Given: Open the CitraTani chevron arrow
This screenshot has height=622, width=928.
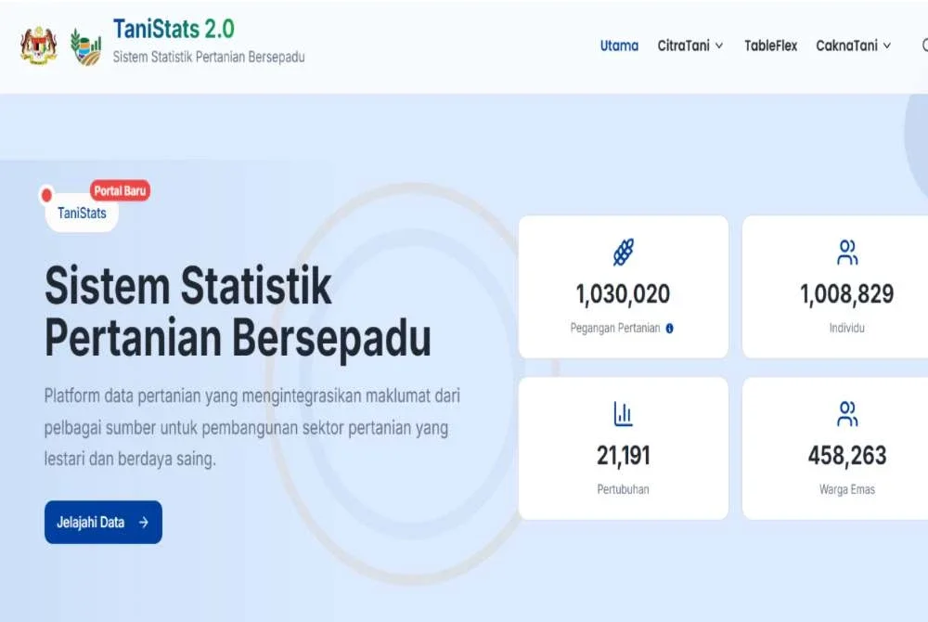Looking at the screenshot, I should tap(721, 45).
